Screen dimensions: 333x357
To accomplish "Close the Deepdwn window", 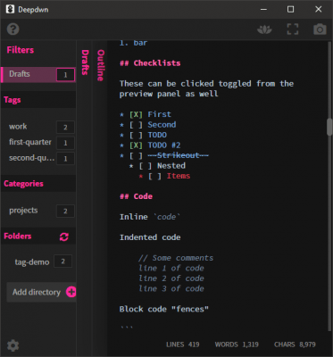I will click(x=319, y=9).
